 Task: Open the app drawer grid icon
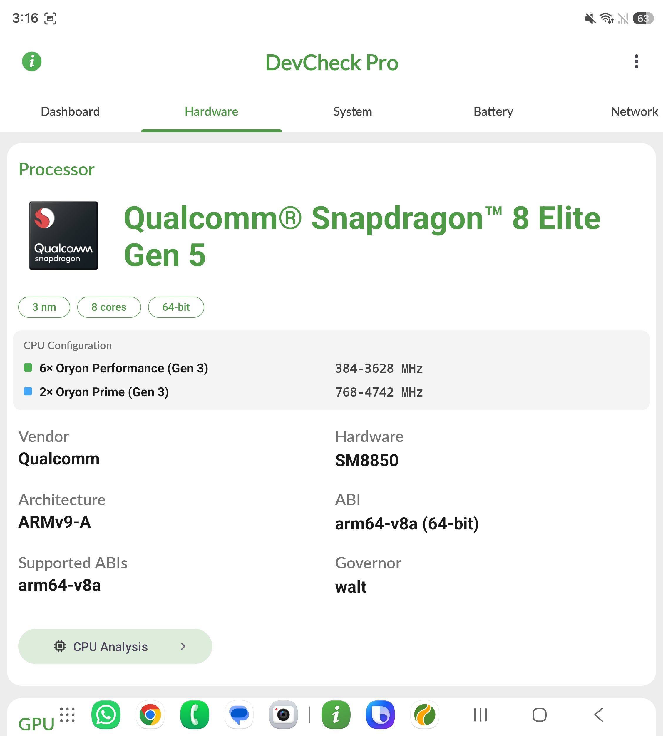click(67, 715)
